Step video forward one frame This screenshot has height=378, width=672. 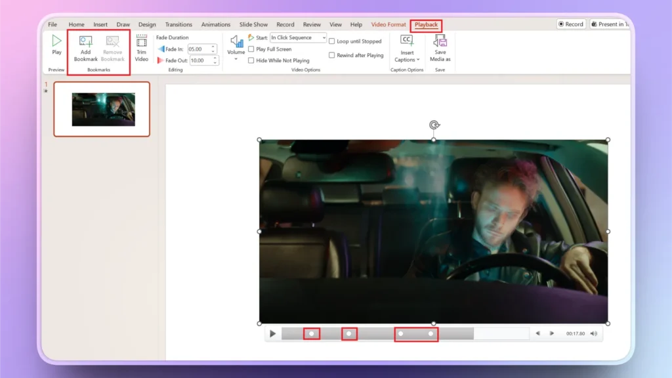point(551,333)
